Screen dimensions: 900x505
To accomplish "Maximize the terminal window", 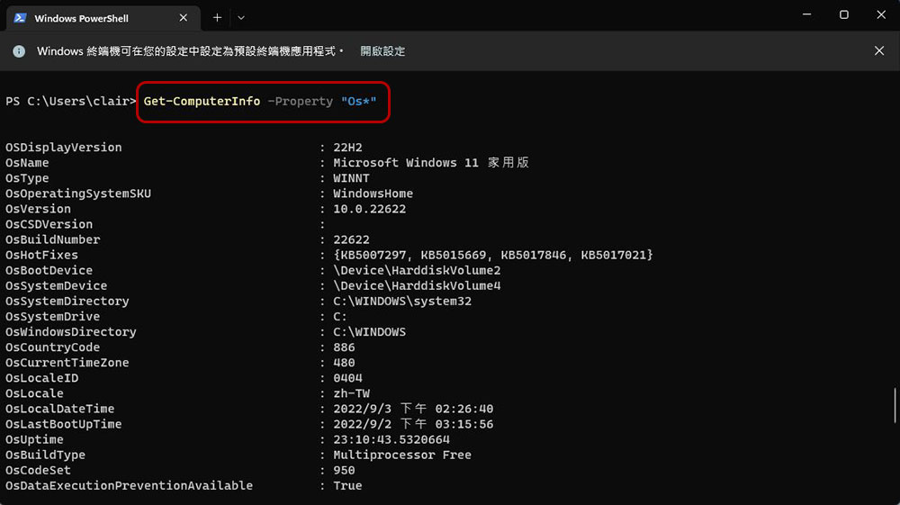I will (844, 15).
